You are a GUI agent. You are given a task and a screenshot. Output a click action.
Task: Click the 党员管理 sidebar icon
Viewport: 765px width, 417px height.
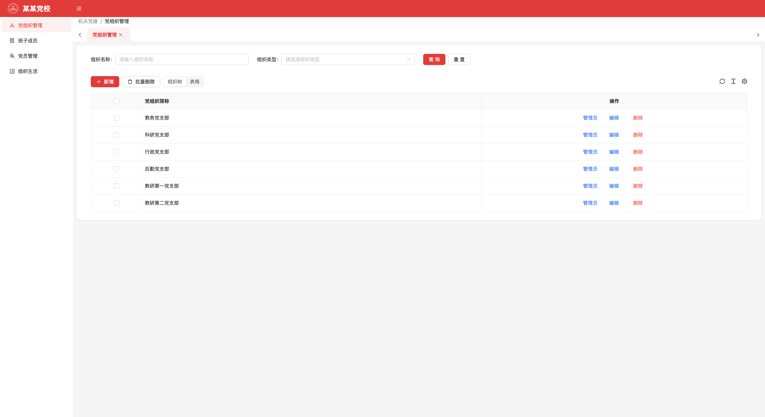click(12, 56)
